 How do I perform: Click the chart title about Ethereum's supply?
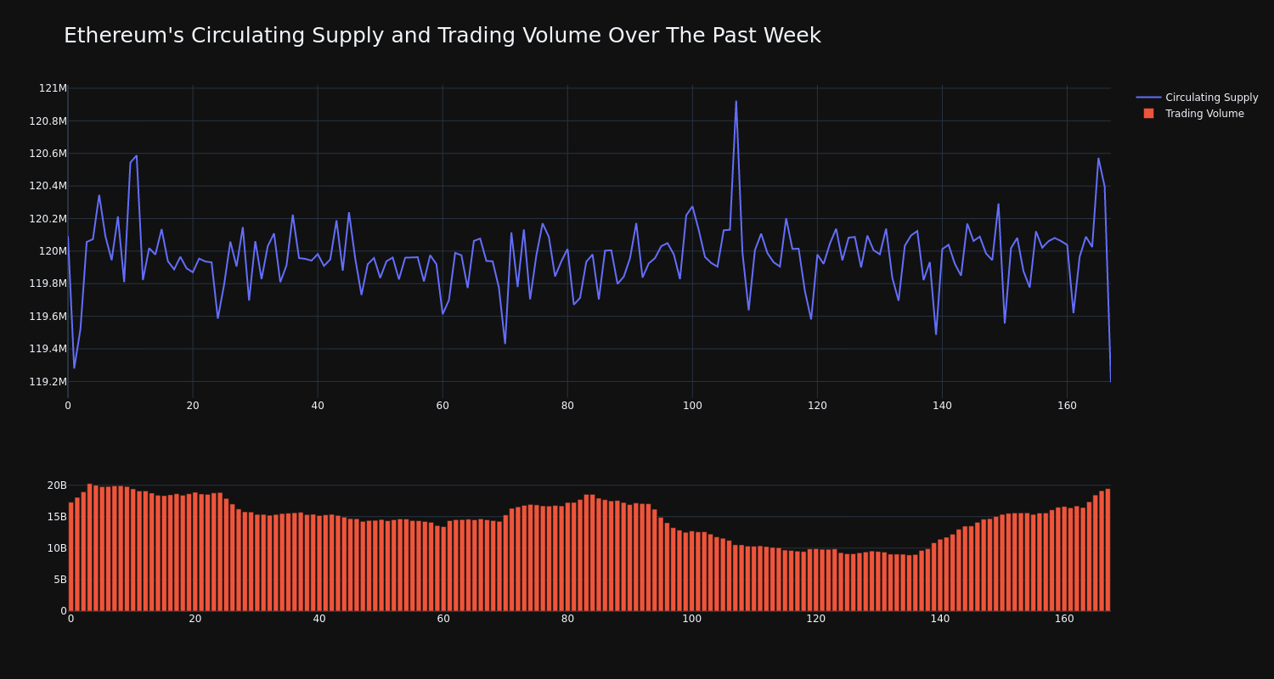coord(442,36)
